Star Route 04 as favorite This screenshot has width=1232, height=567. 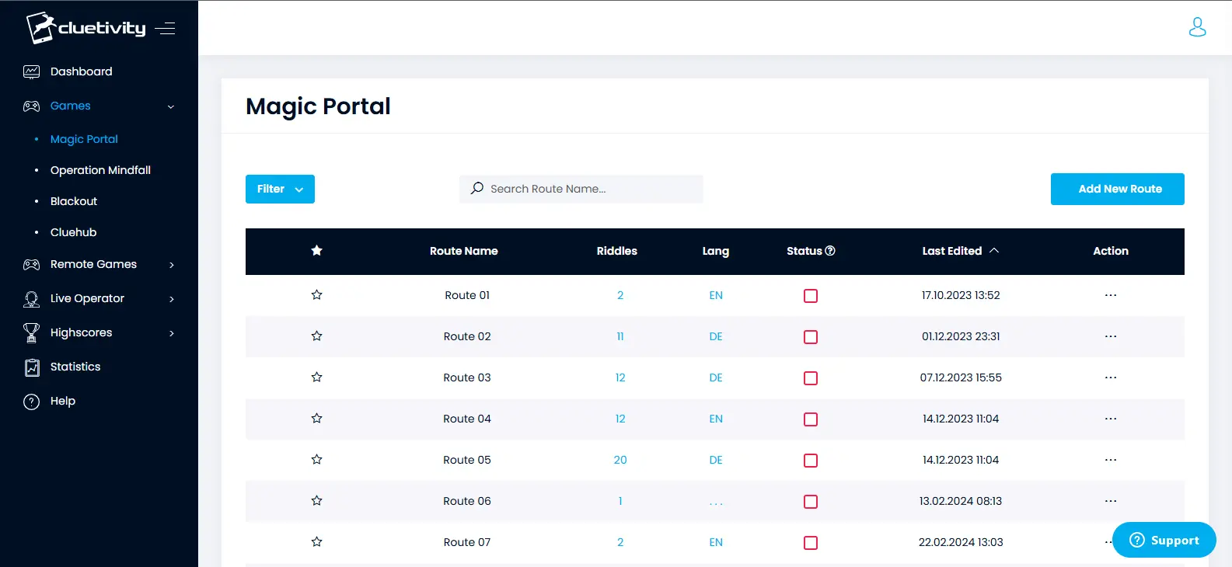click(316, 419)
